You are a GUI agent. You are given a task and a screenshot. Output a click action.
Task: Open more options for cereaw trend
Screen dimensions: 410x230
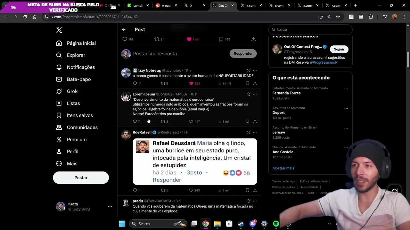[x=346, y=128]
